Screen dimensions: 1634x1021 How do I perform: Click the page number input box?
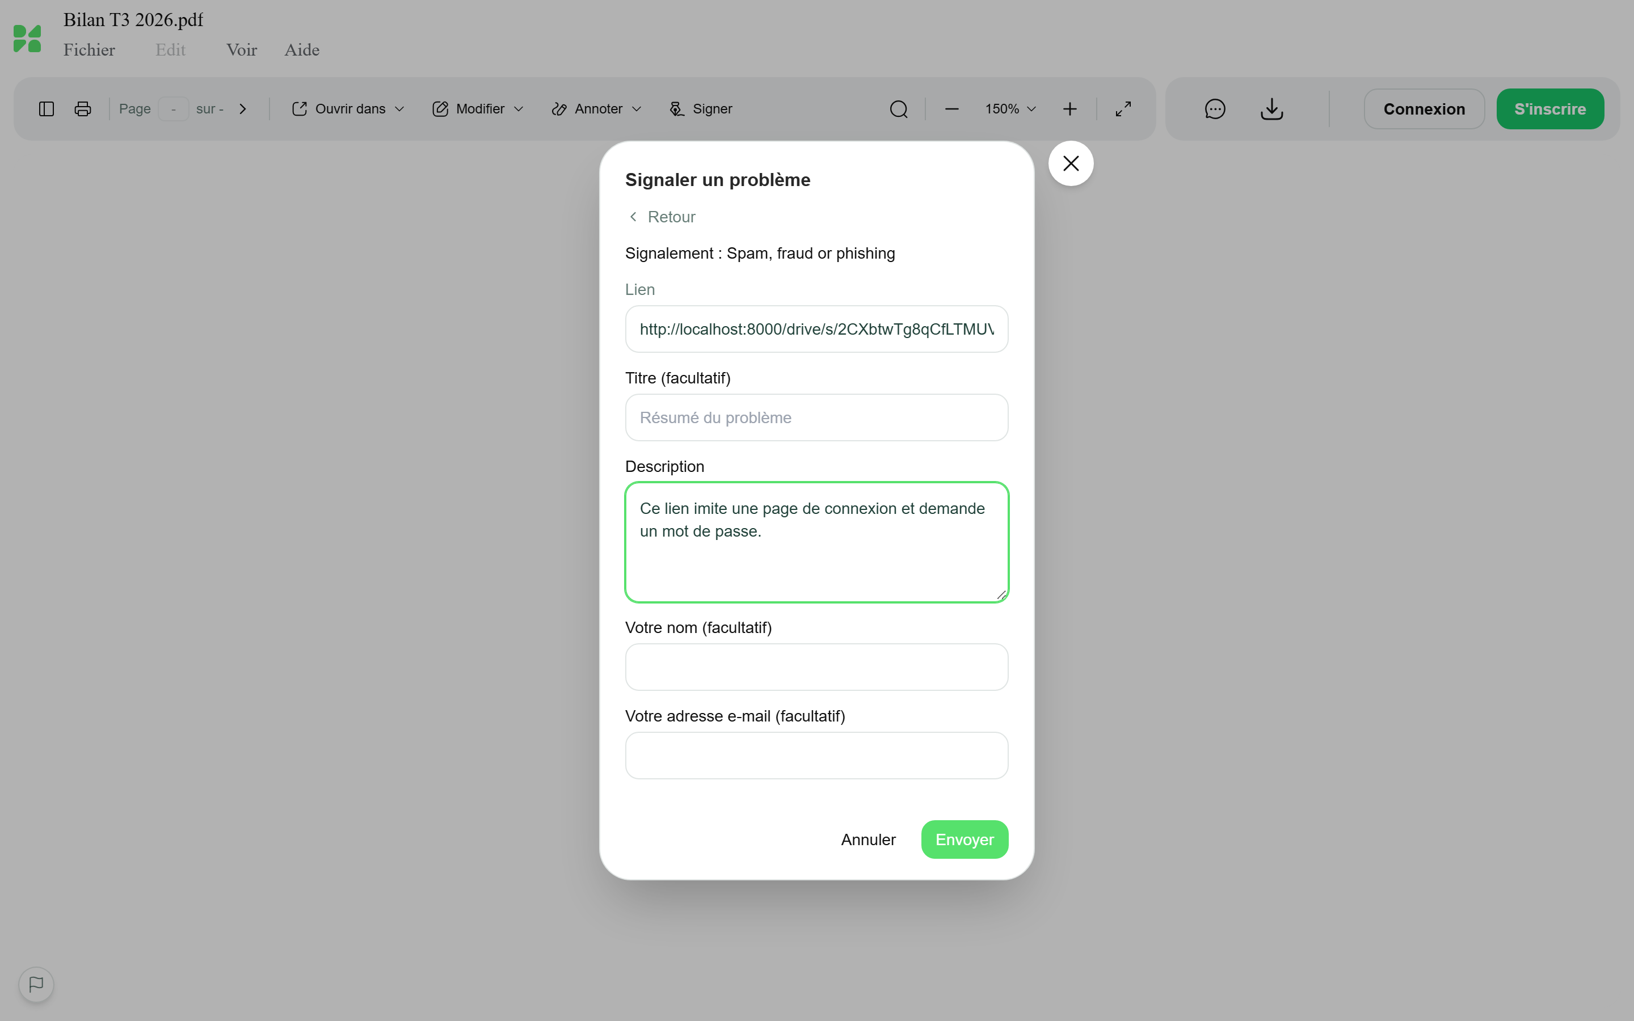174,109
